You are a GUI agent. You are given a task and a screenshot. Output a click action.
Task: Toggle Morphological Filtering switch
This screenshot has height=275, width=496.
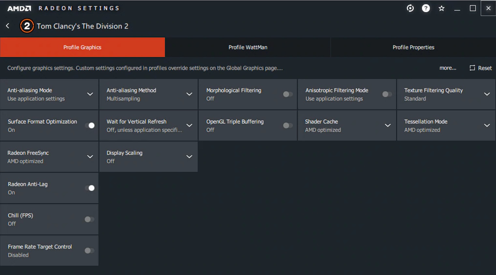pos(288,94)
